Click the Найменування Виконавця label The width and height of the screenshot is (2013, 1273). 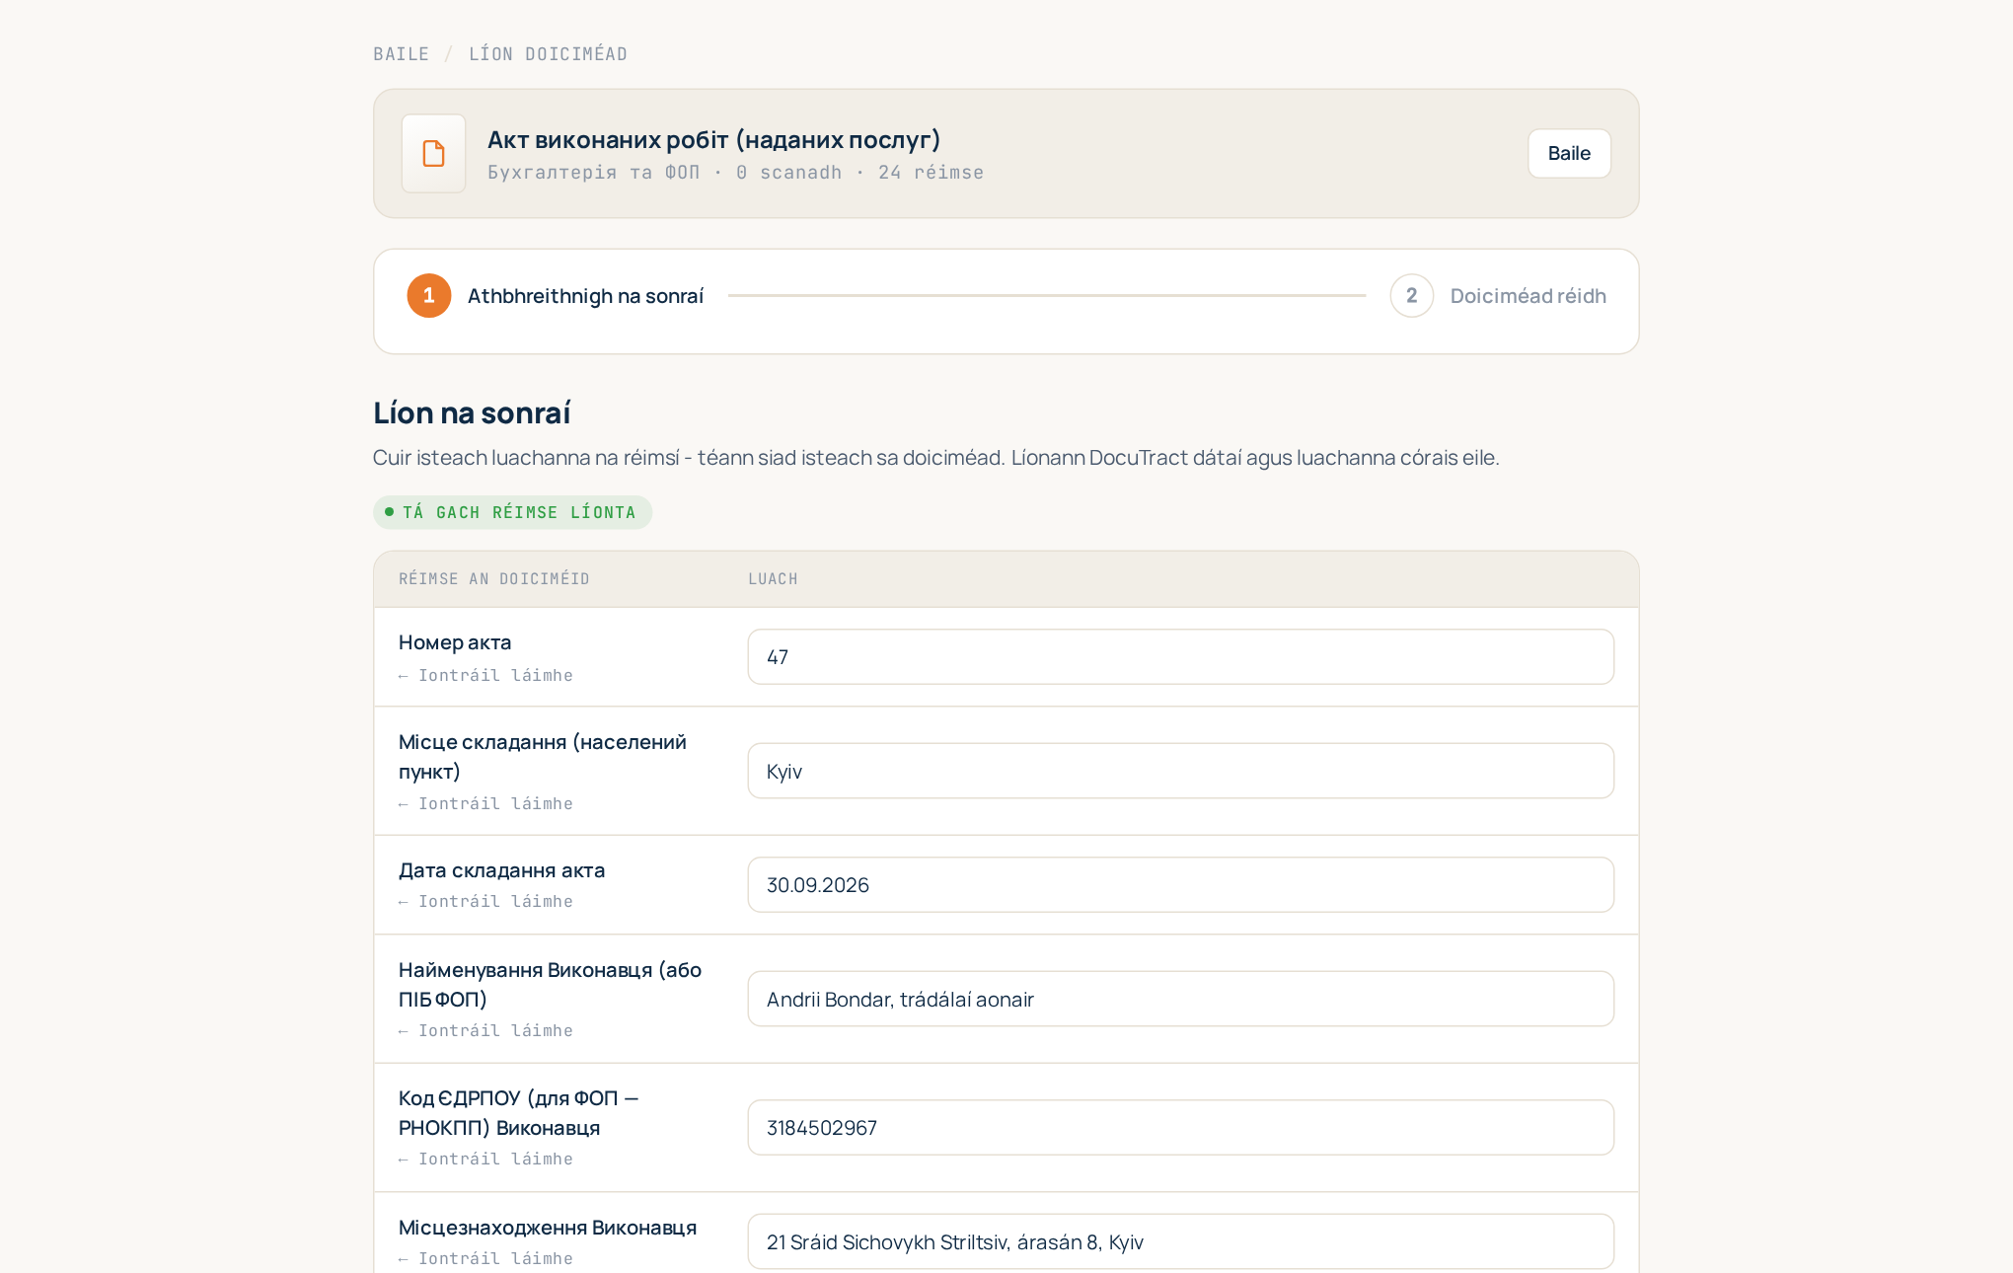[x=550, y=985]
